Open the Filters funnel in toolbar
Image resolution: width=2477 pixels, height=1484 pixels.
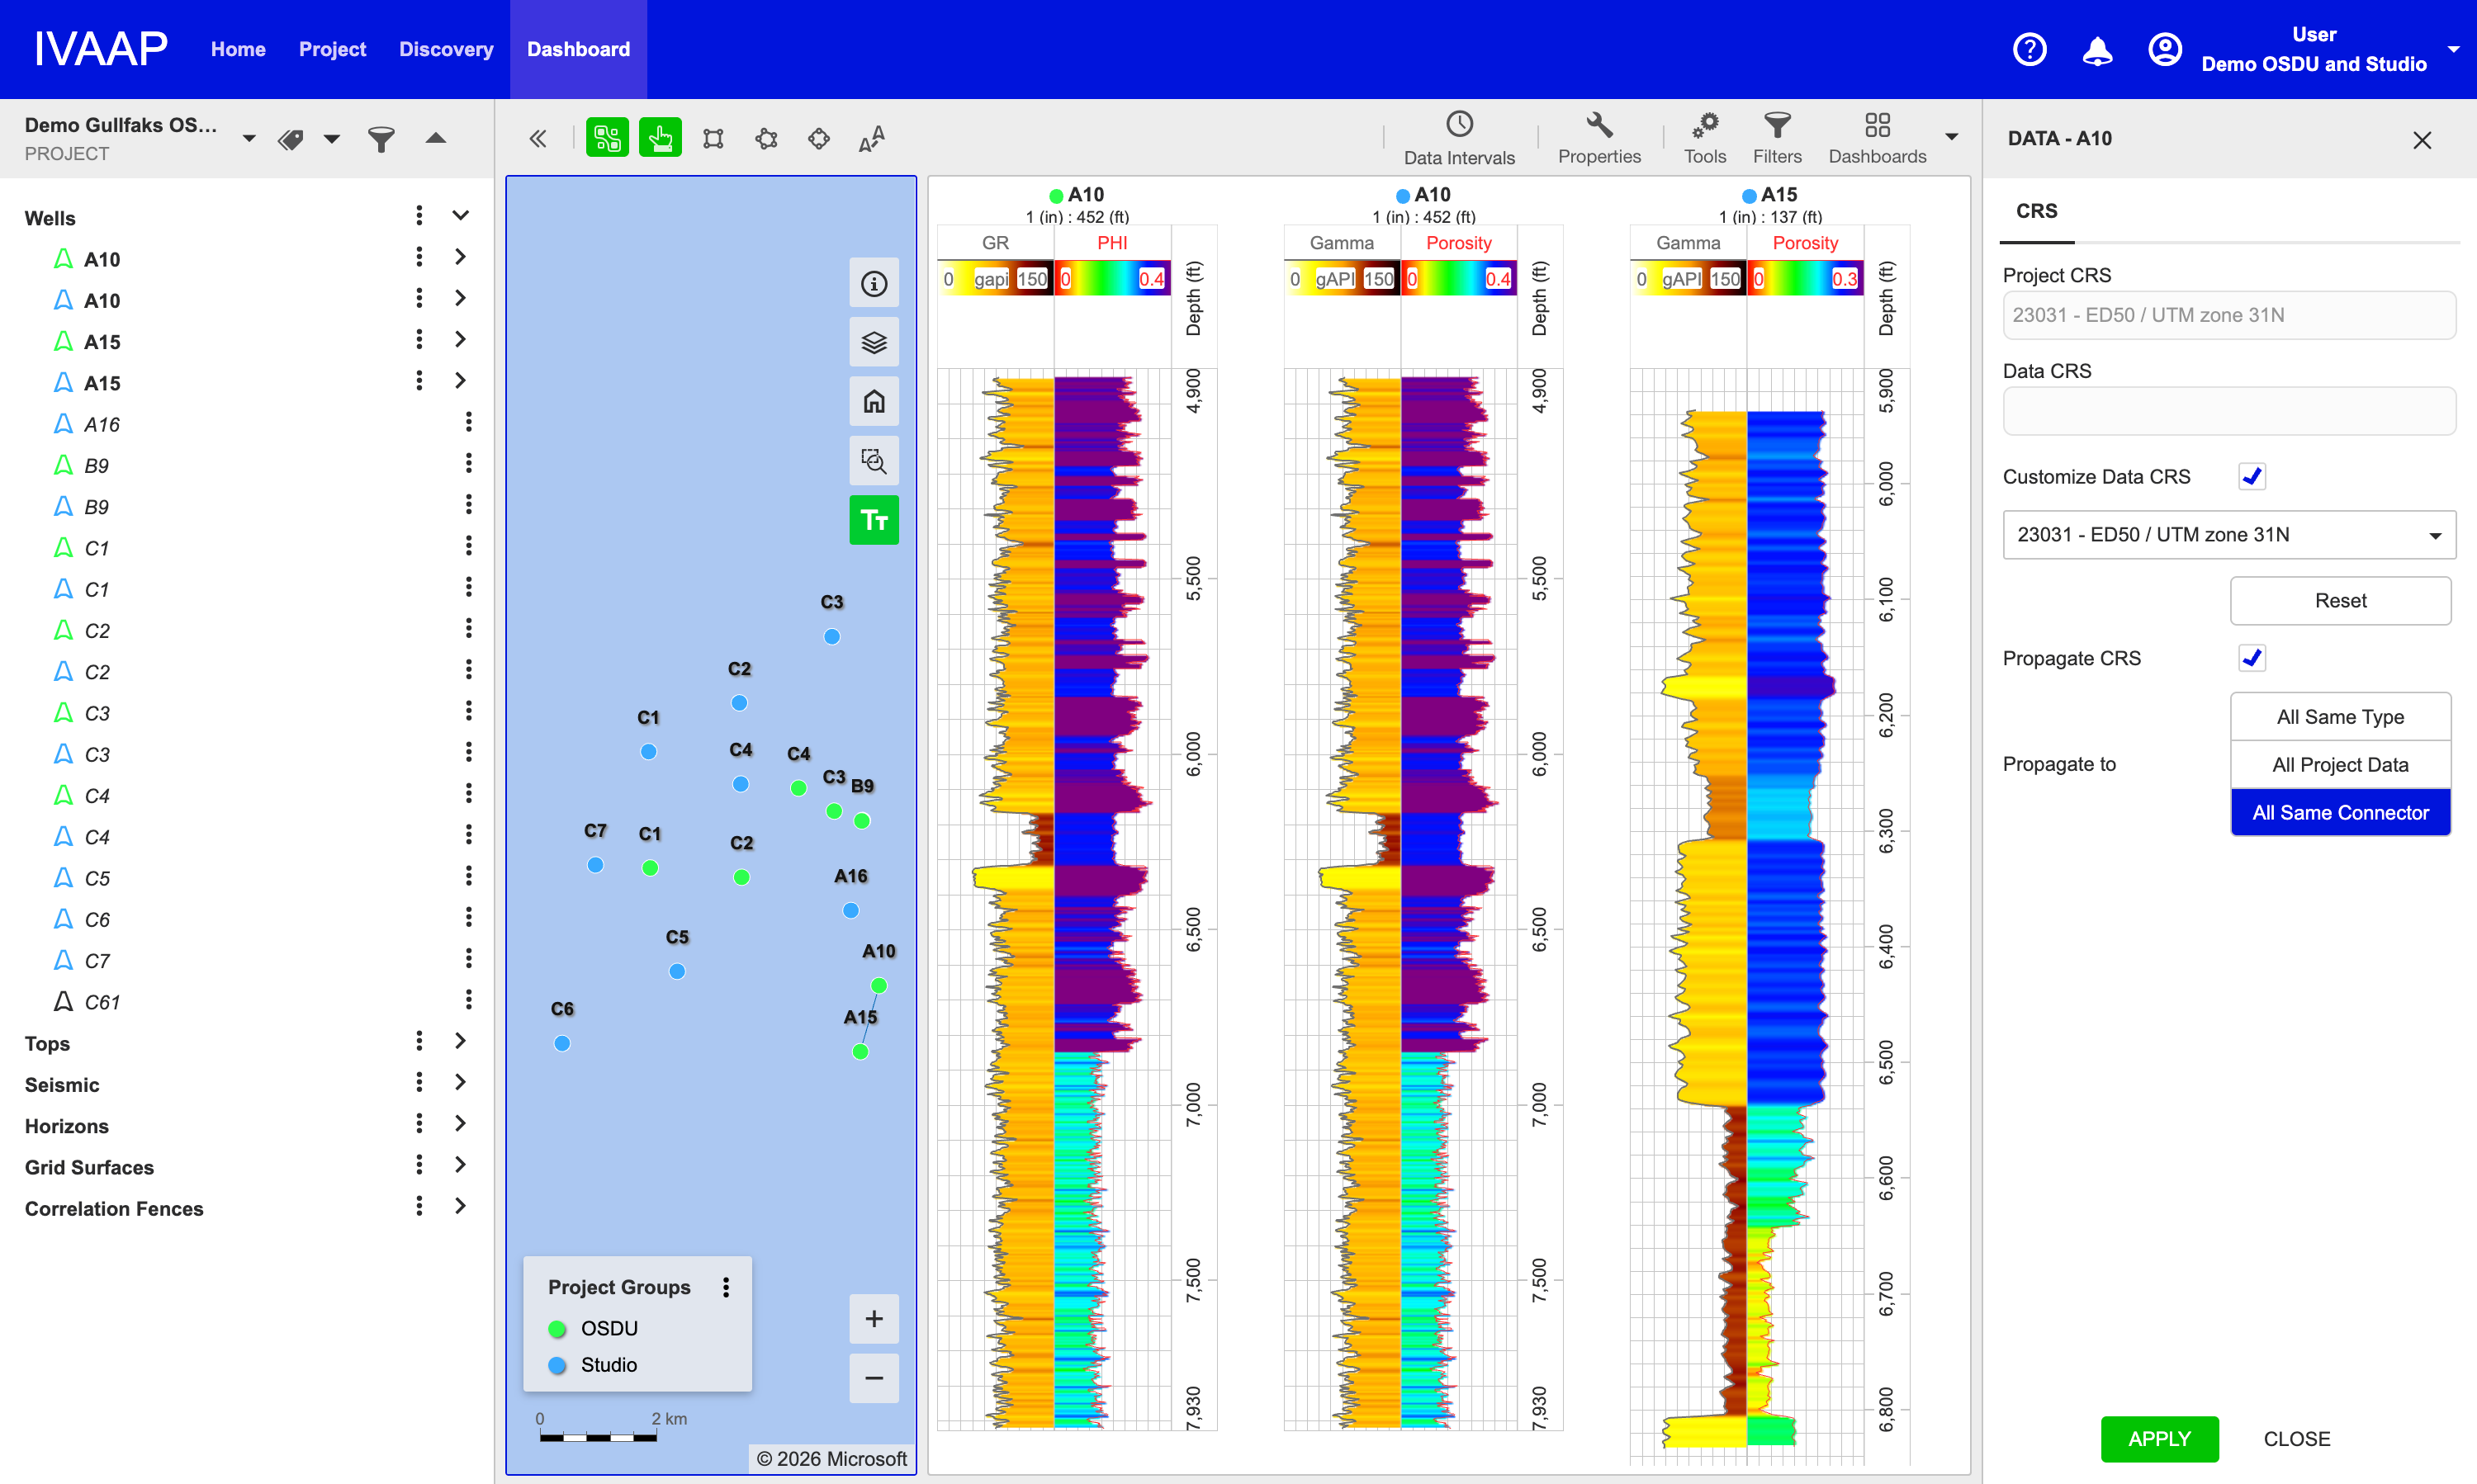(1777, 138)
